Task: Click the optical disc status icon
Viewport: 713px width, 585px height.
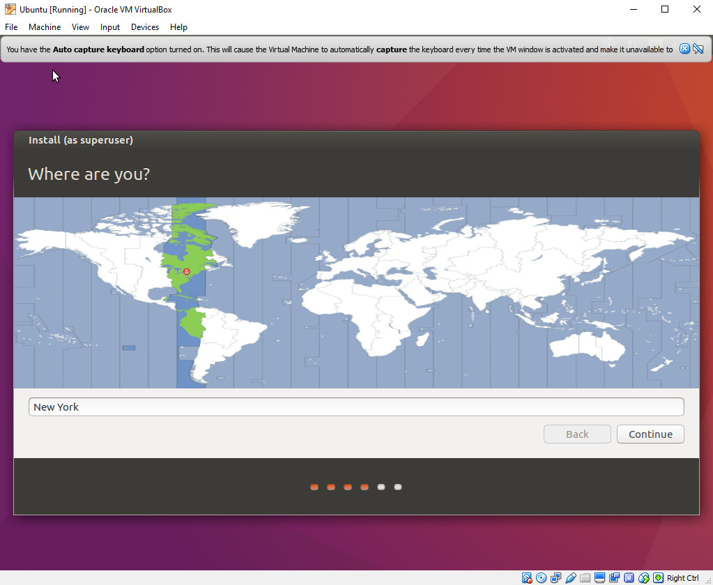Action: click(541, 578)
